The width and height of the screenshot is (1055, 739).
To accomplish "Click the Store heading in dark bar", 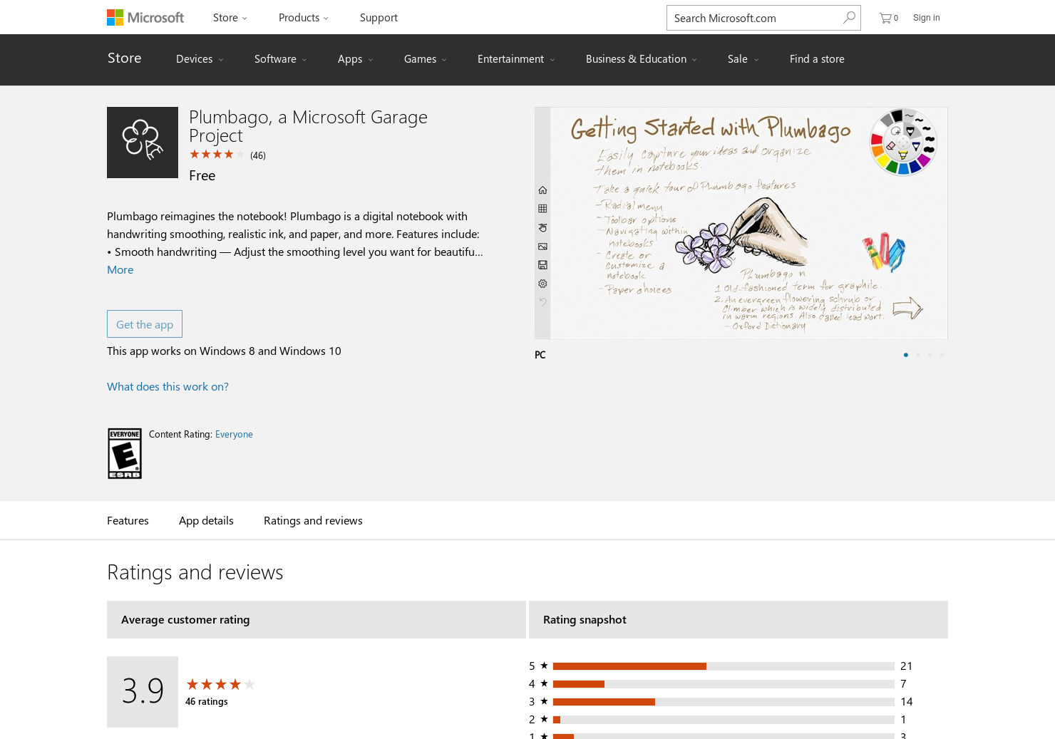I will 125,58.
